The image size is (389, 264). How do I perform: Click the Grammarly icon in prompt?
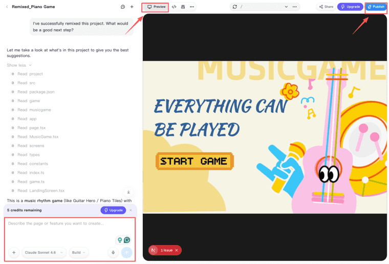click(x=127, y=240)
